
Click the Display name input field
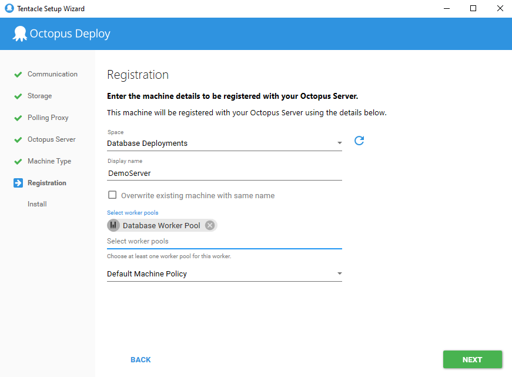pos(223,174)
